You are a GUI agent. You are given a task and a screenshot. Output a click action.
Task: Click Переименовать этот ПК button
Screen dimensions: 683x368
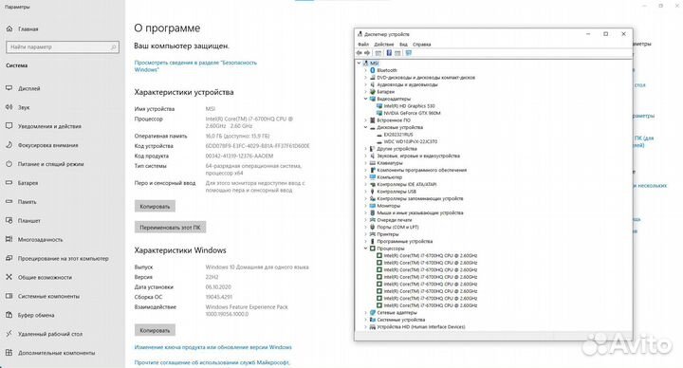pyautogui.click(x=171, y=228)
